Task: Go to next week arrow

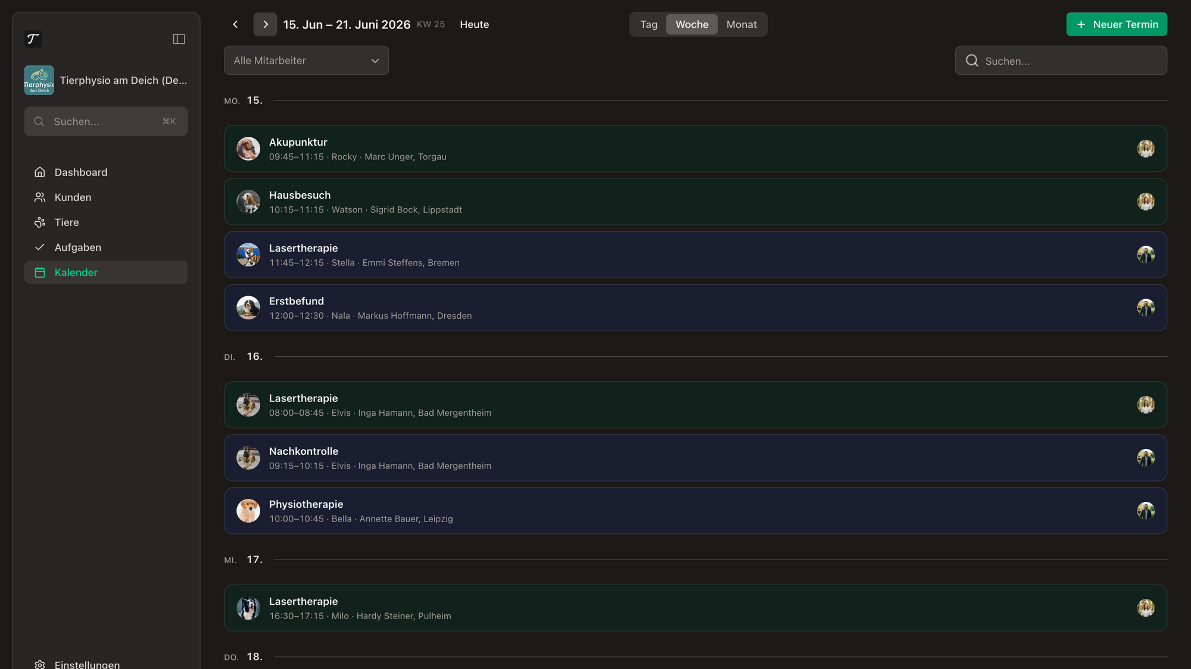Action: click(265, 24)
